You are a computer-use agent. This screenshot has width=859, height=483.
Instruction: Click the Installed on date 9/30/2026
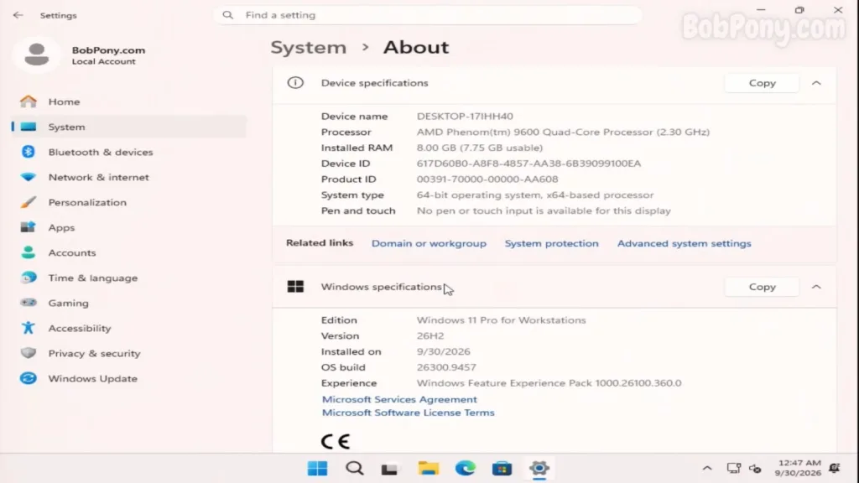[x=443, y=351]
